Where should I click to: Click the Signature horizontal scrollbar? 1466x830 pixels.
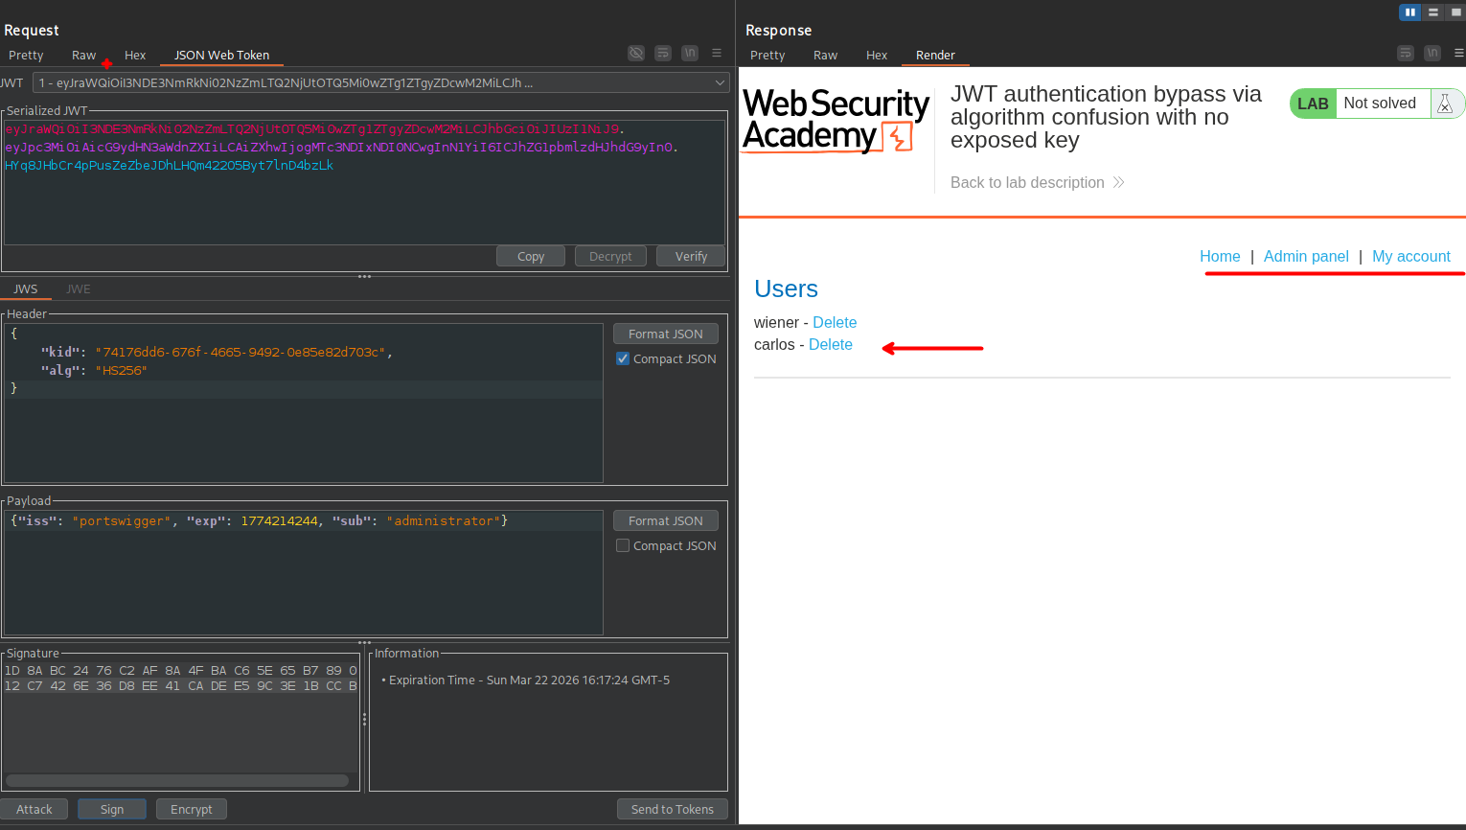coord(177,780)
